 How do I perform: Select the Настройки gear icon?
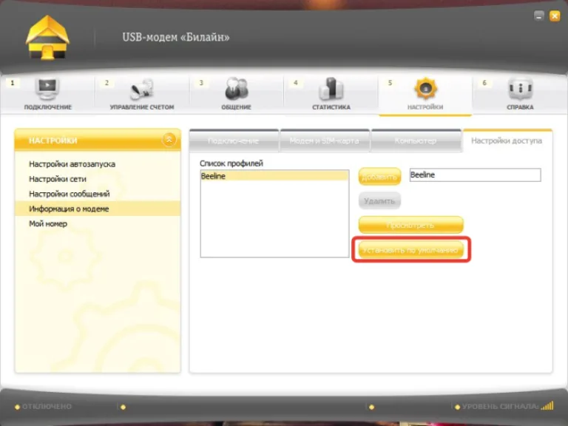tap(425, 88)
